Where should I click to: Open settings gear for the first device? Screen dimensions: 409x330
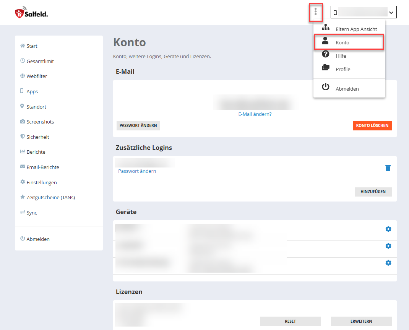pyautogui.click(x=388, y=229)
